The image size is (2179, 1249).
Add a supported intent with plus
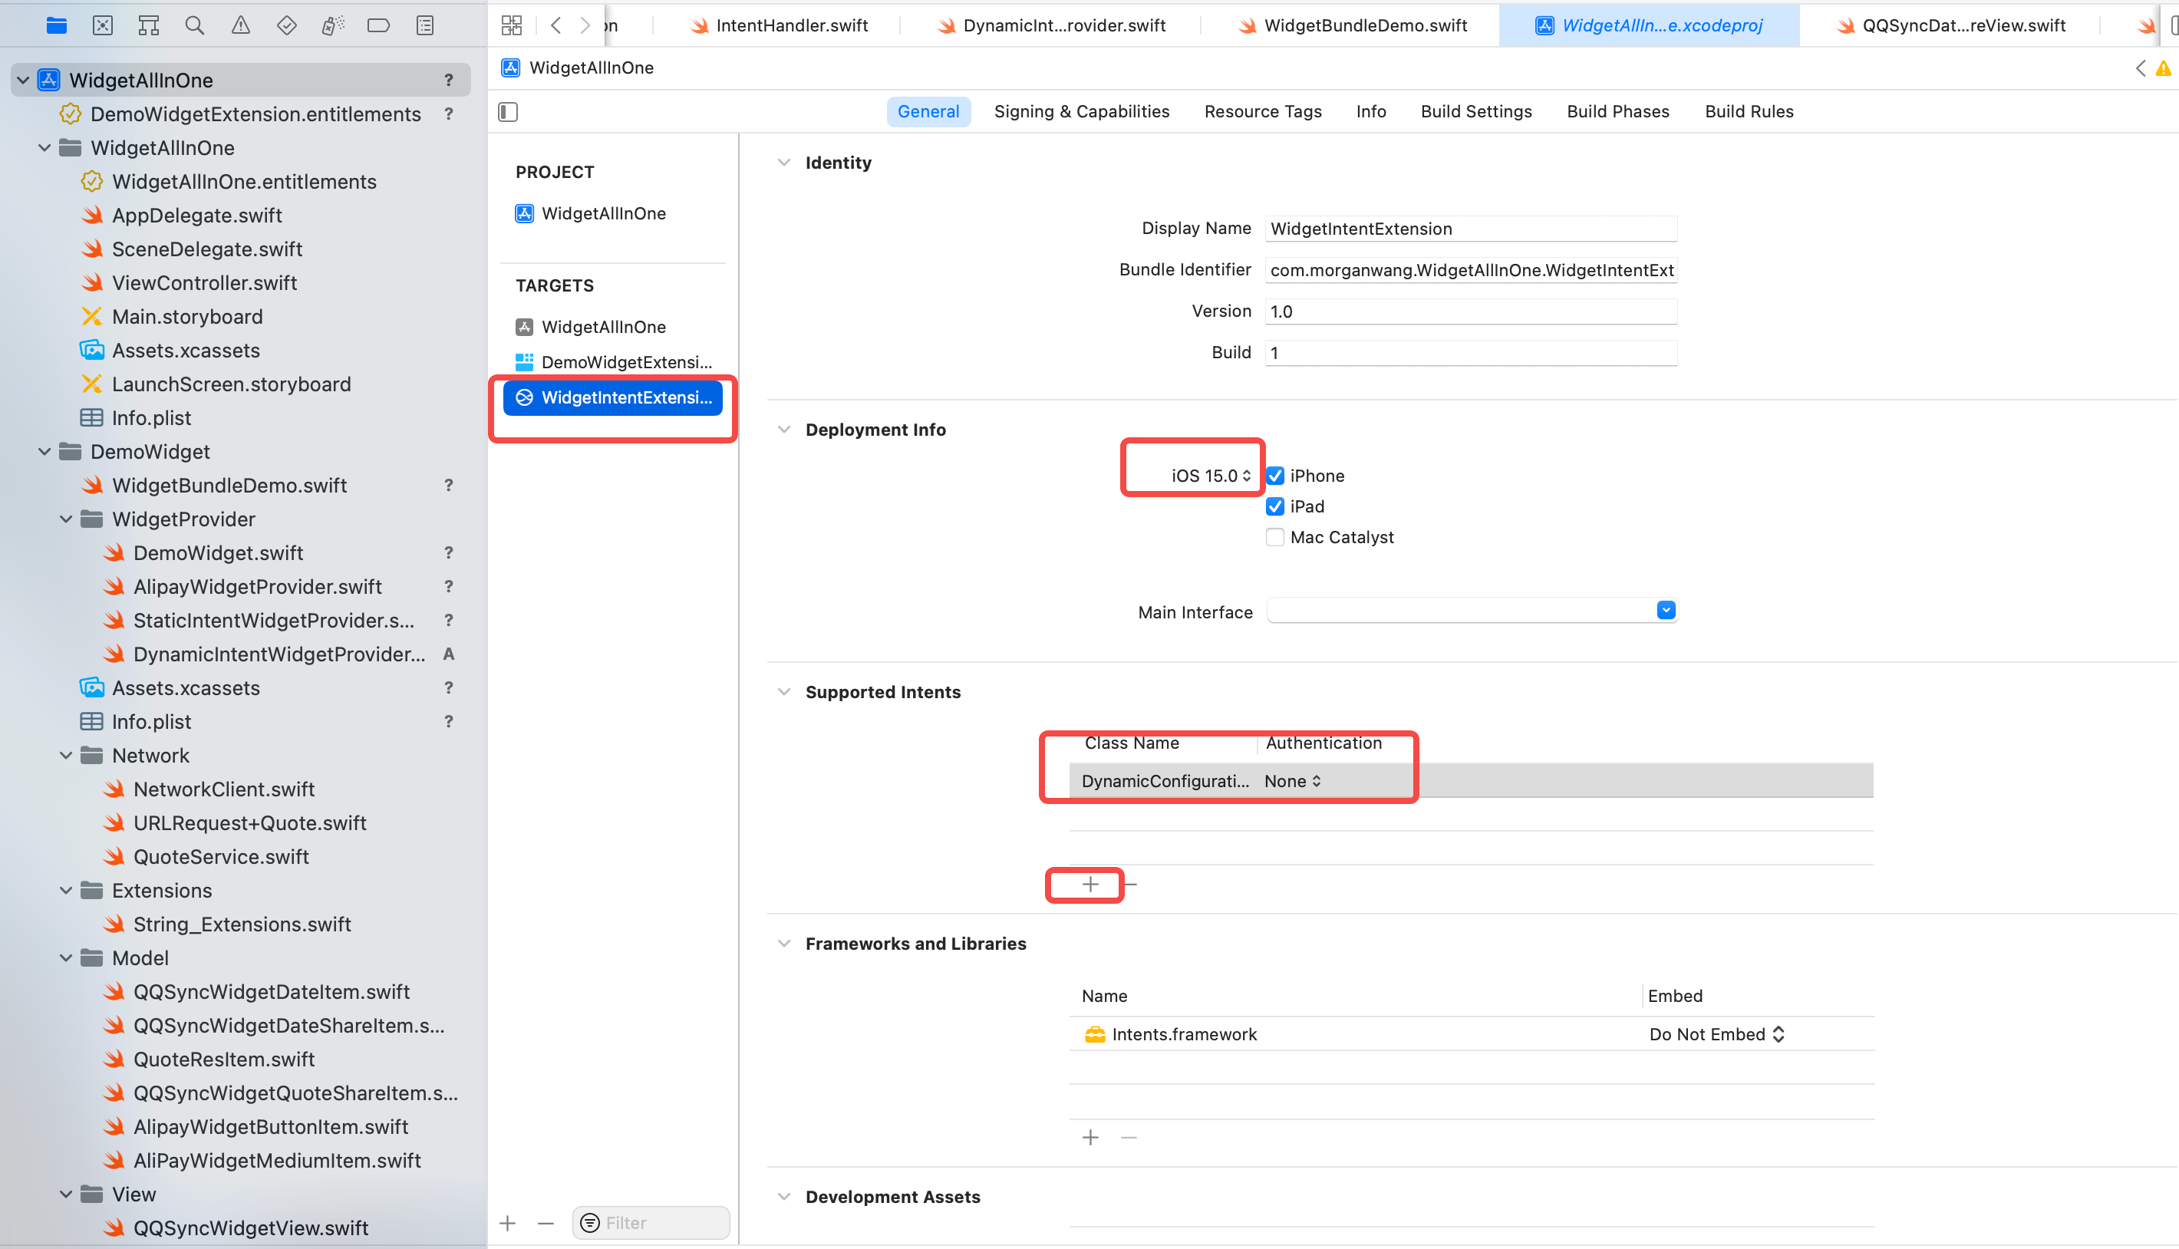tap(1089, 885)
